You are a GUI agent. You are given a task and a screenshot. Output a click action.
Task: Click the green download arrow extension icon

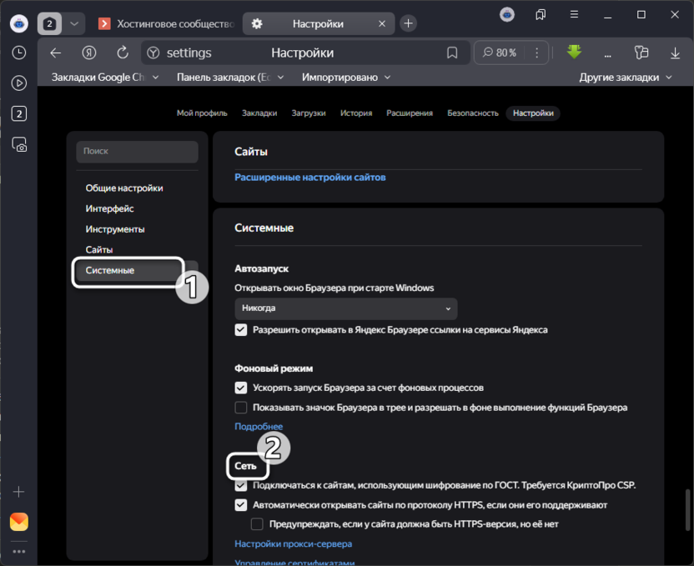point(574,53)
